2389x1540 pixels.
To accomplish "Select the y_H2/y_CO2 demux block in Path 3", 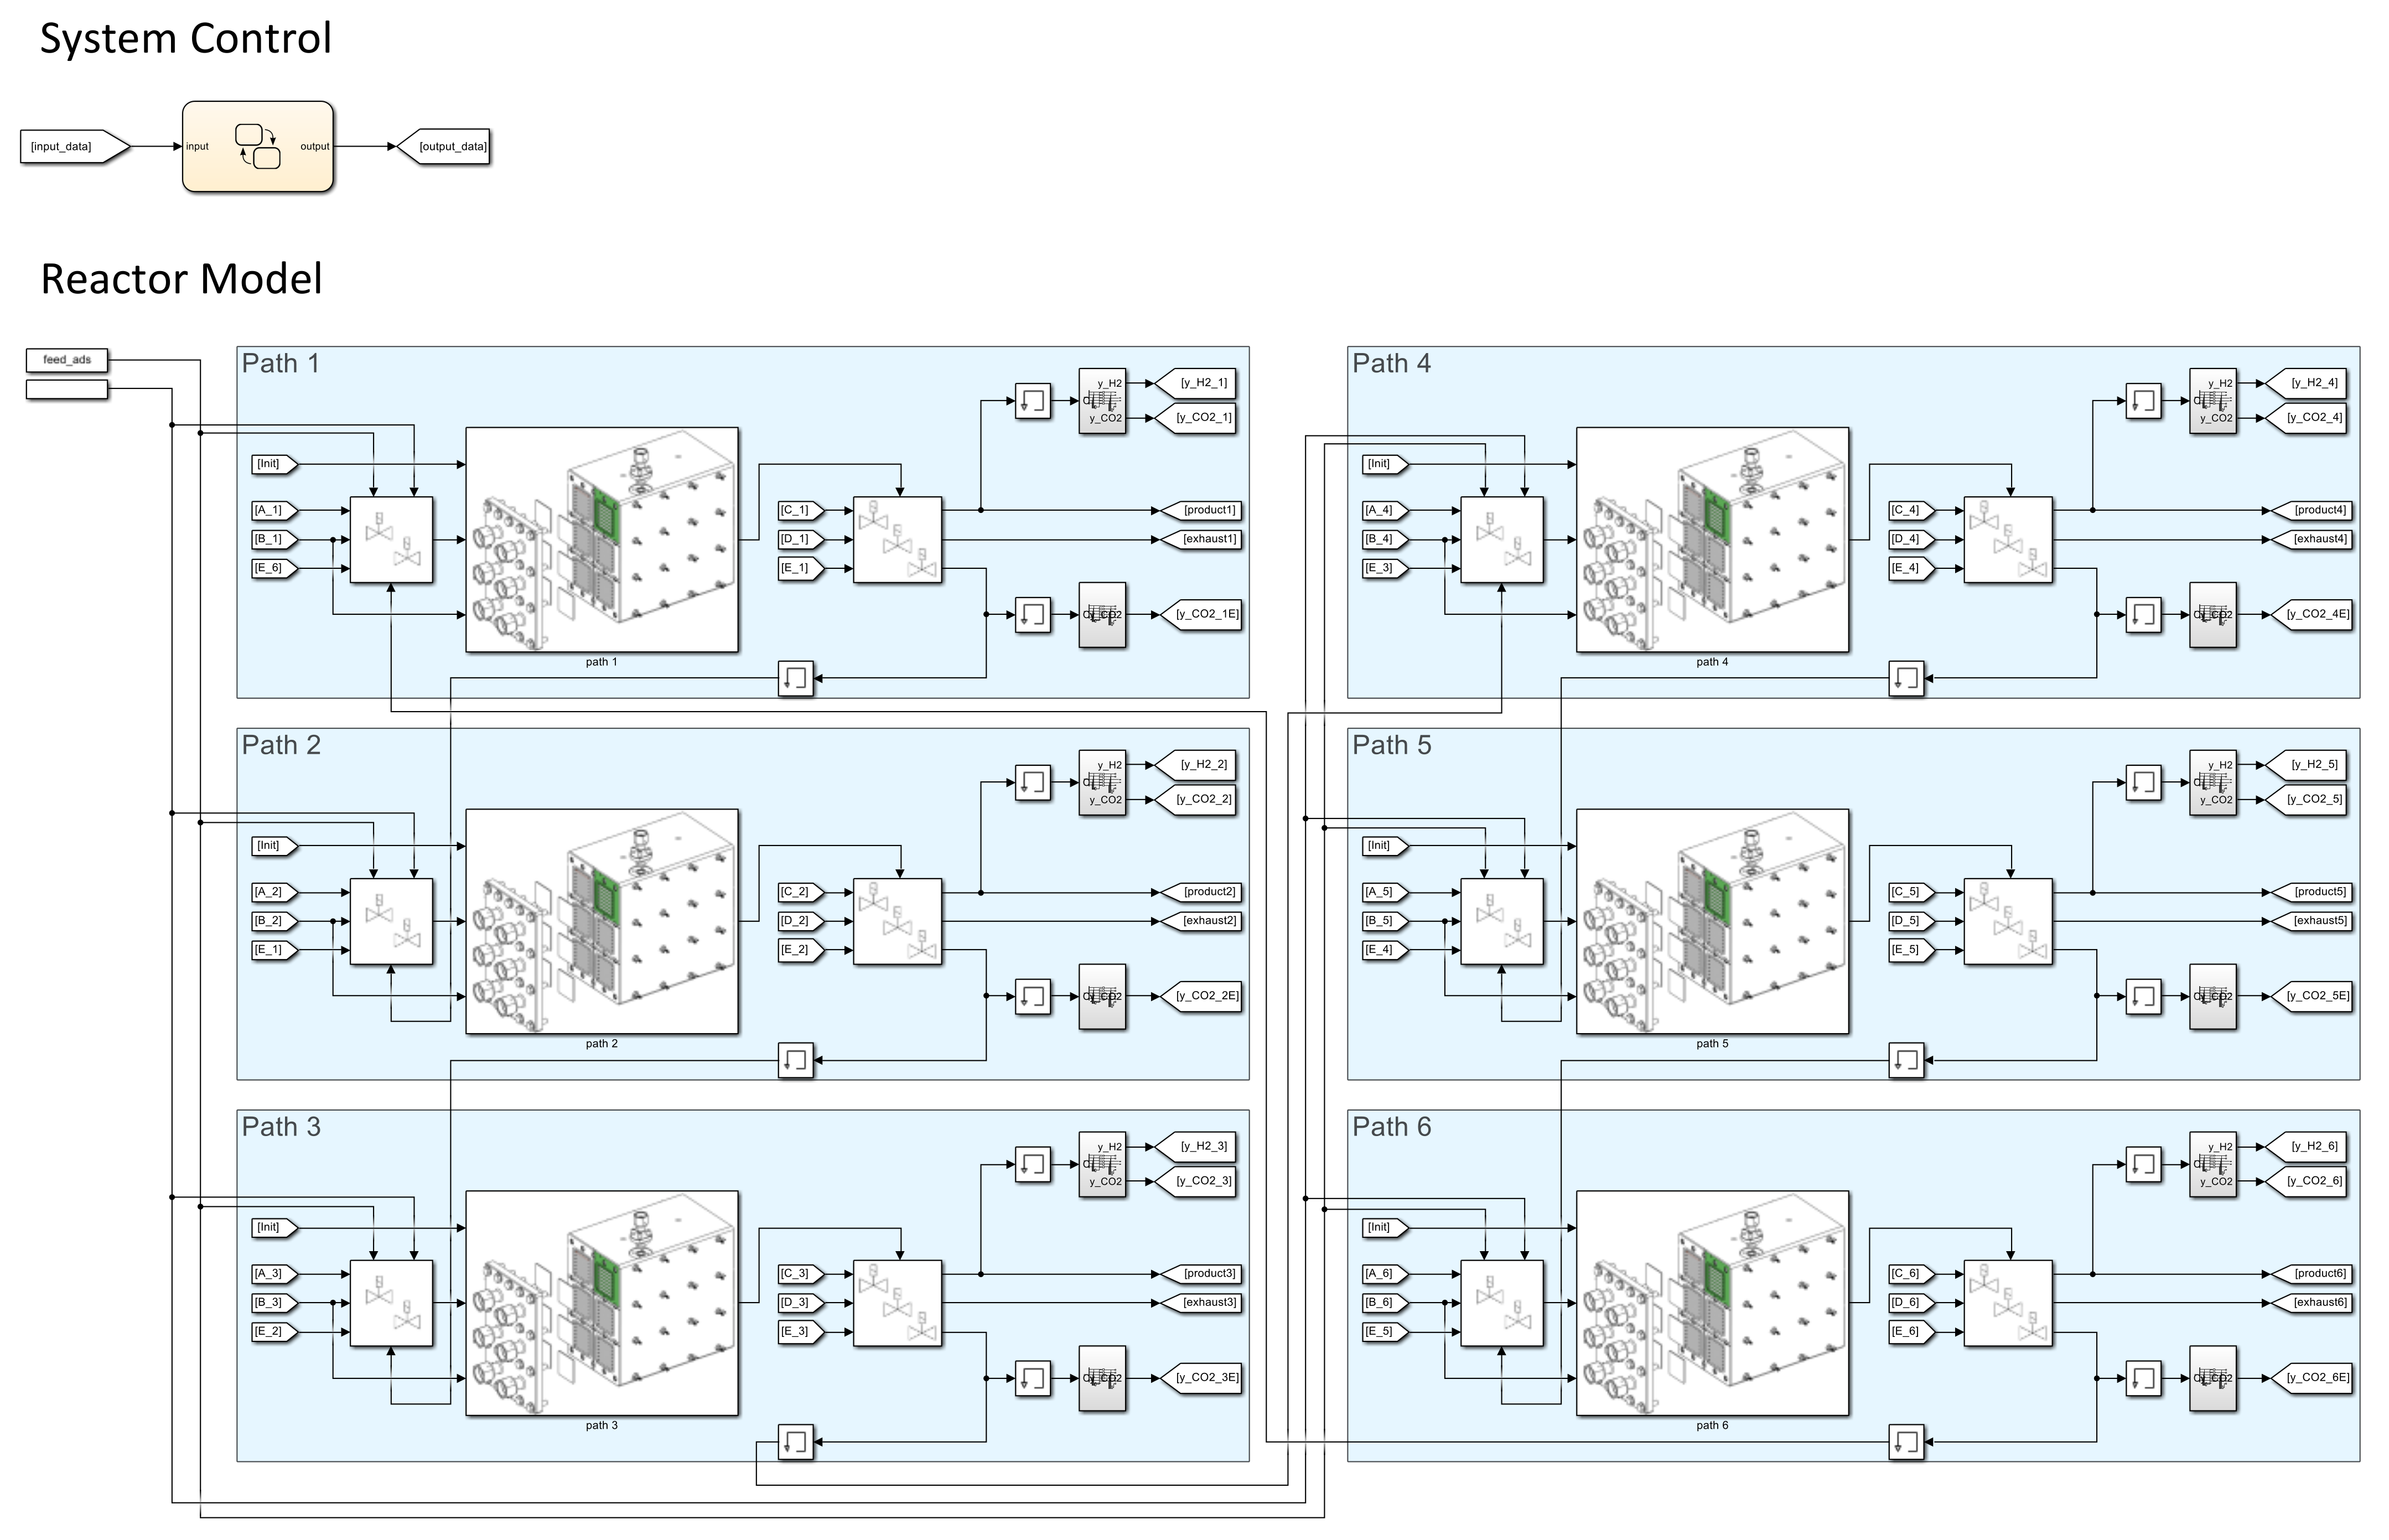I will click(x=1102, y=1164).
